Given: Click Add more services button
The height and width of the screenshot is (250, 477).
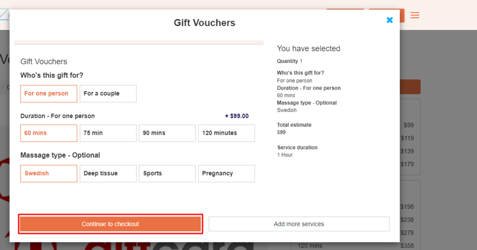Looking at the screenshot, I should (x=299, y=224).
